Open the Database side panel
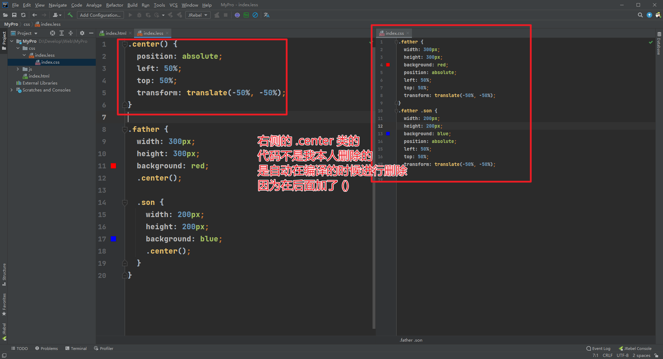 coord(659,43)
